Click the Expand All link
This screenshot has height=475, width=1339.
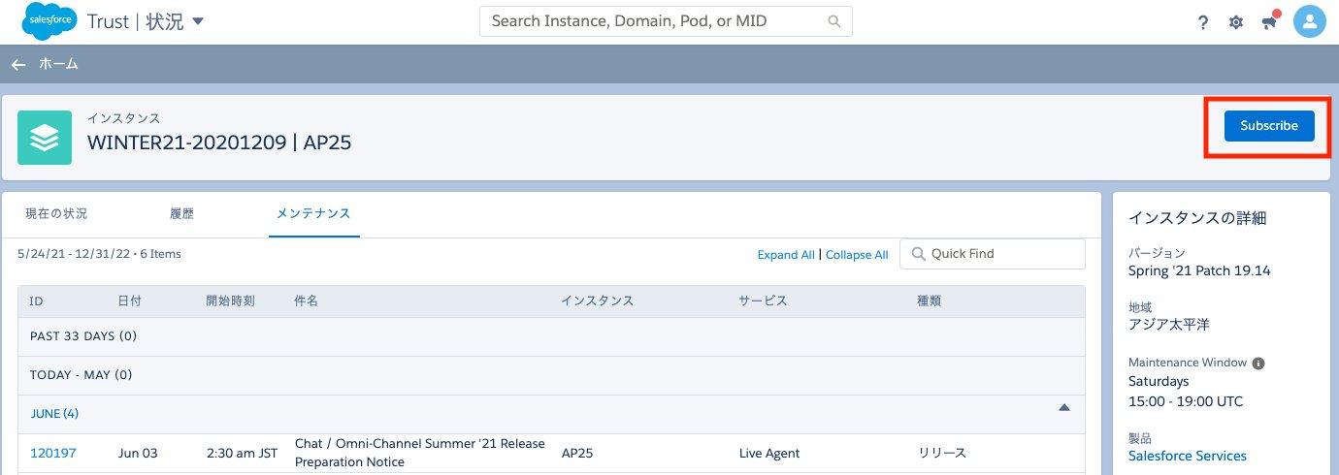tap(786, 255)
